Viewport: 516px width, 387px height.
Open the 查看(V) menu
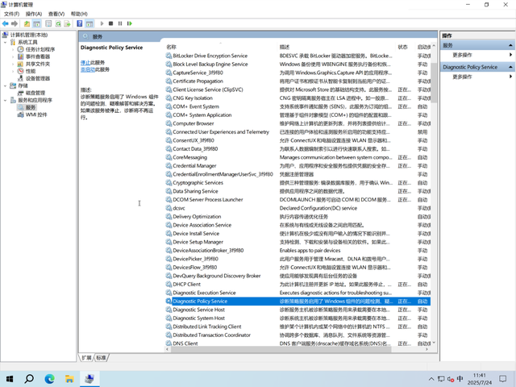point(56,14)
